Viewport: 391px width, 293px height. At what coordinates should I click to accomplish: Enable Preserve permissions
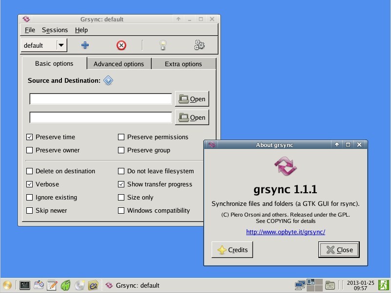coord(121,137)
